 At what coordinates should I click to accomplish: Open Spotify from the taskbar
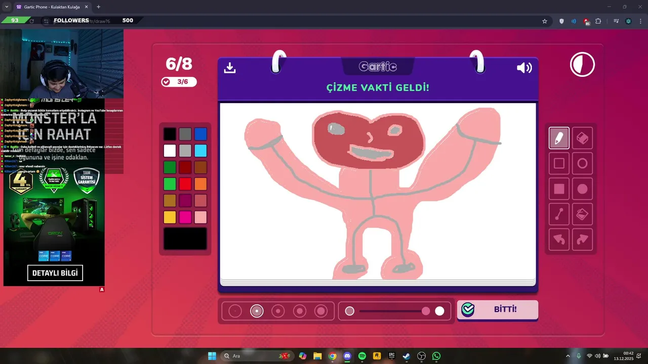tap(362, 356)
